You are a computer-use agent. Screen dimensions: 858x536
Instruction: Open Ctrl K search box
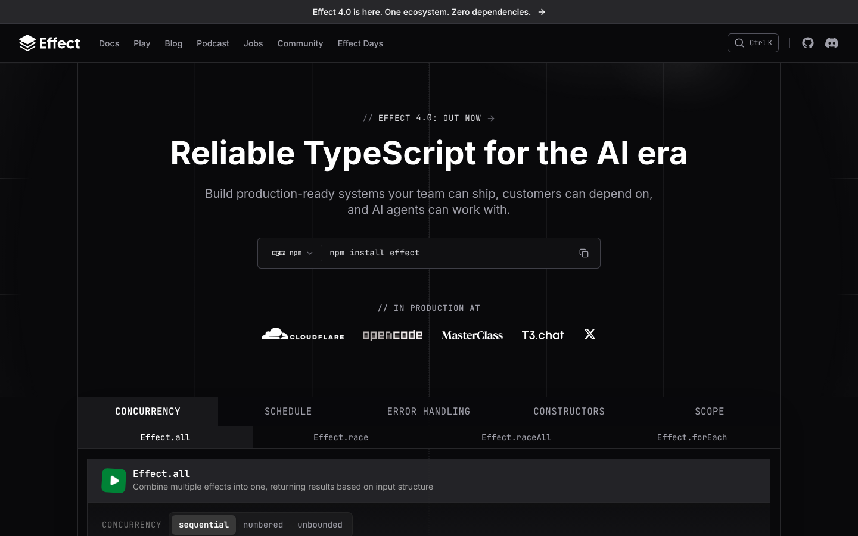(753, 43)
